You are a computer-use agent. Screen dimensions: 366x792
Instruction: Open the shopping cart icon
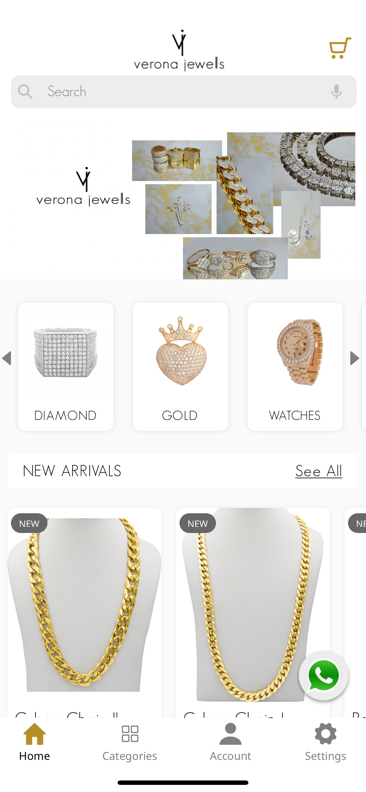340,48
